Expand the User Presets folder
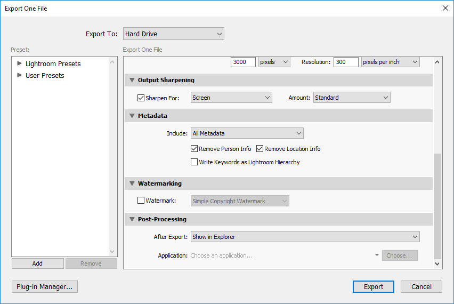Viewport: 454px width, 304px height. [20, 75]
